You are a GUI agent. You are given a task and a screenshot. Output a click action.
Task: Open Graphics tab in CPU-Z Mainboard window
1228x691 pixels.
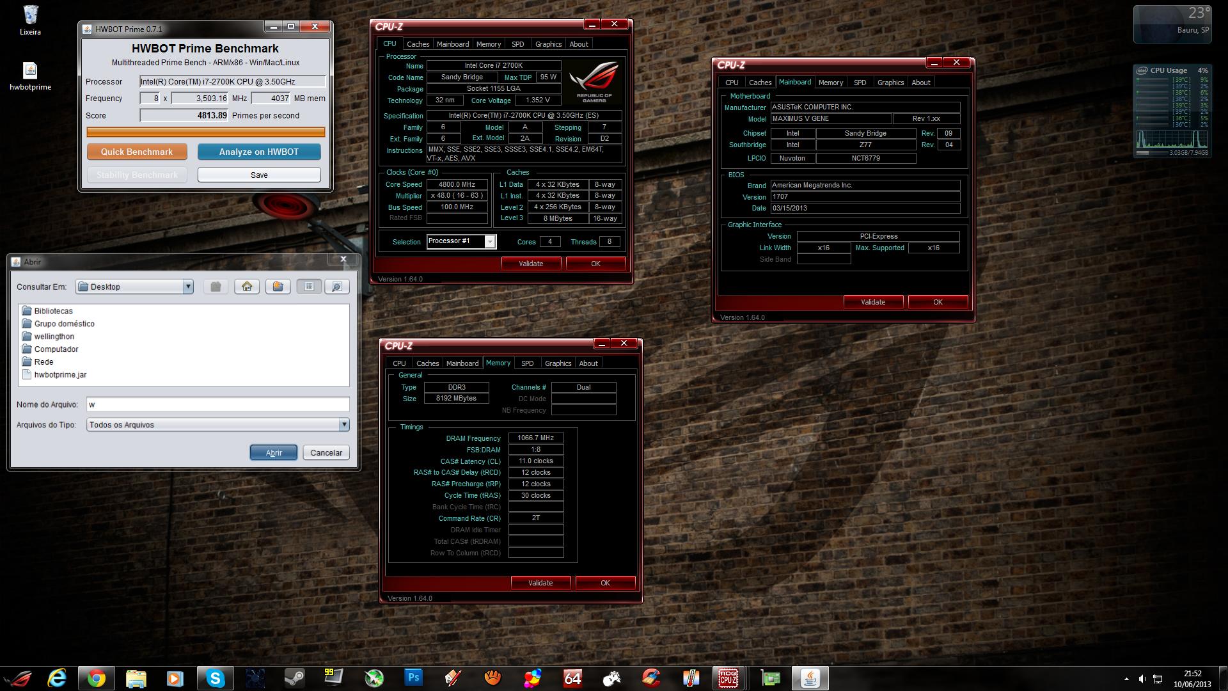coord(890,83)
